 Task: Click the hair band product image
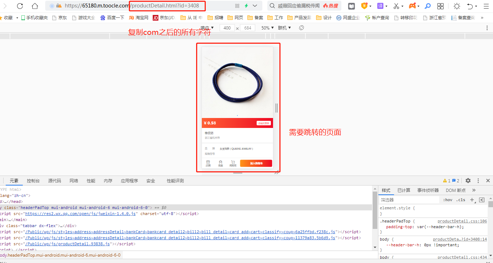[237, 82]
